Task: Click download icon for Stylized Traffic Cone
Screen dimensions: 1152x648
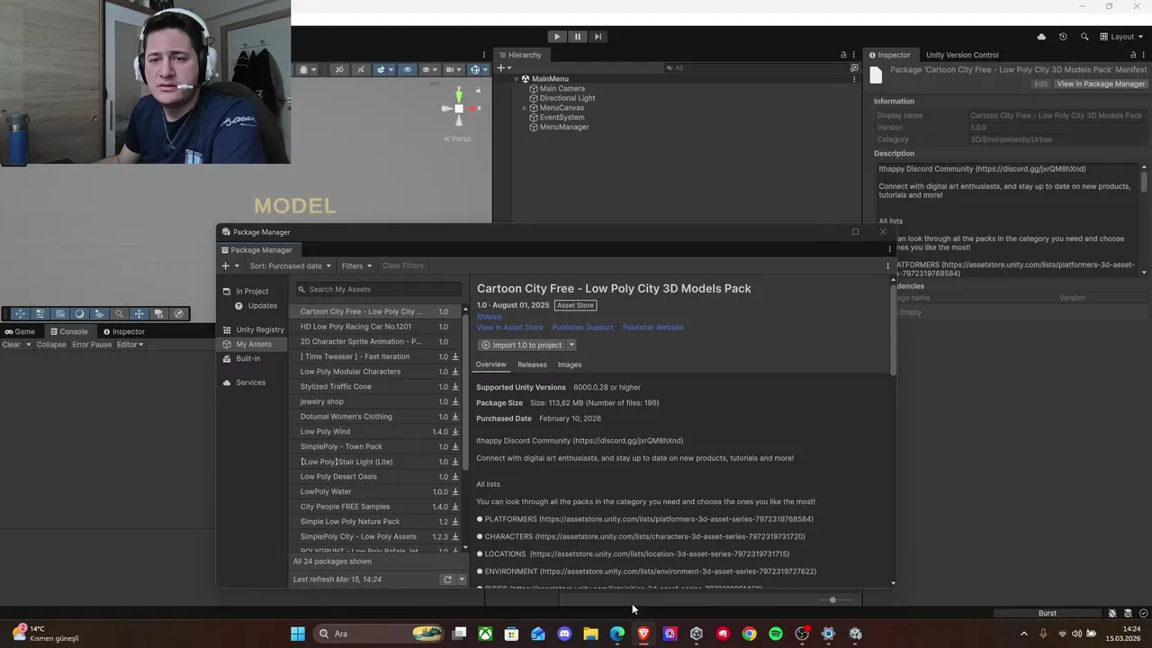Action: click(x=455, y=387)
